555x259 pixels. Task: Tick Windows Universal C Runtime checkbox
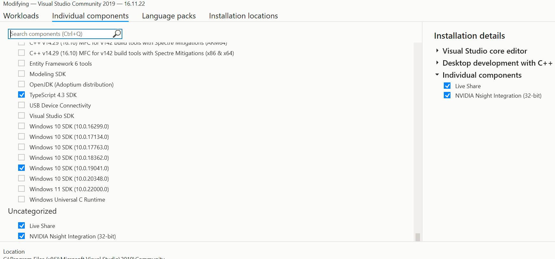pos(22,199)
